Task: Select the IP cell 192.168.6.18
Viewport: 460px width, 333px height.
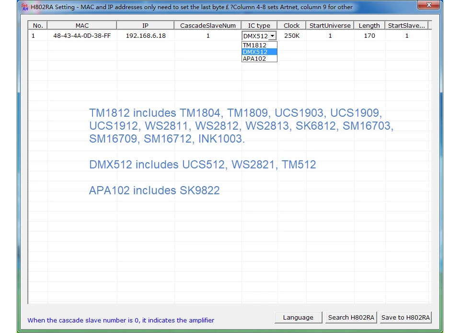Action: (146, 36)
